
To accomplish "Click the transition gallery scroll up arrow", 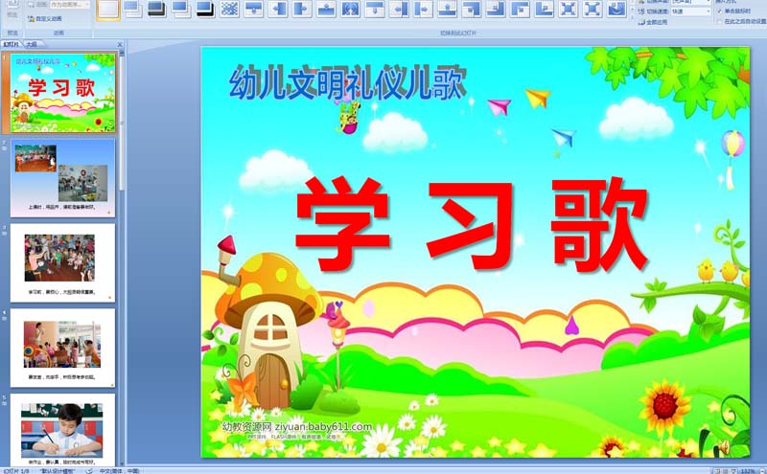I will pyautogui.click(x=633, y=2).
